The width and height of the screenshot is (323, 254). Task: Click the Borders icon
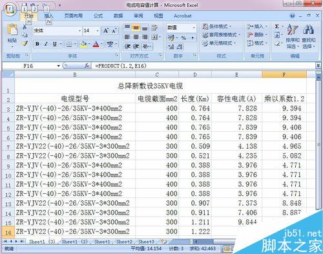(x=69, y=45)
